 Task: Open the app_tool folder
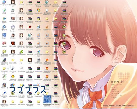point(13,101)
